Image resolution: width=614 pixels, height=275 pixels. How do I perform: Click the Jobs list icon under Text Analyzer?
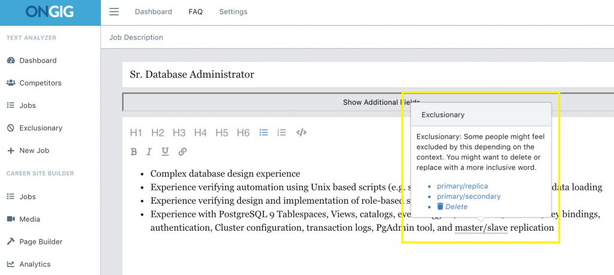pos(11,105)
